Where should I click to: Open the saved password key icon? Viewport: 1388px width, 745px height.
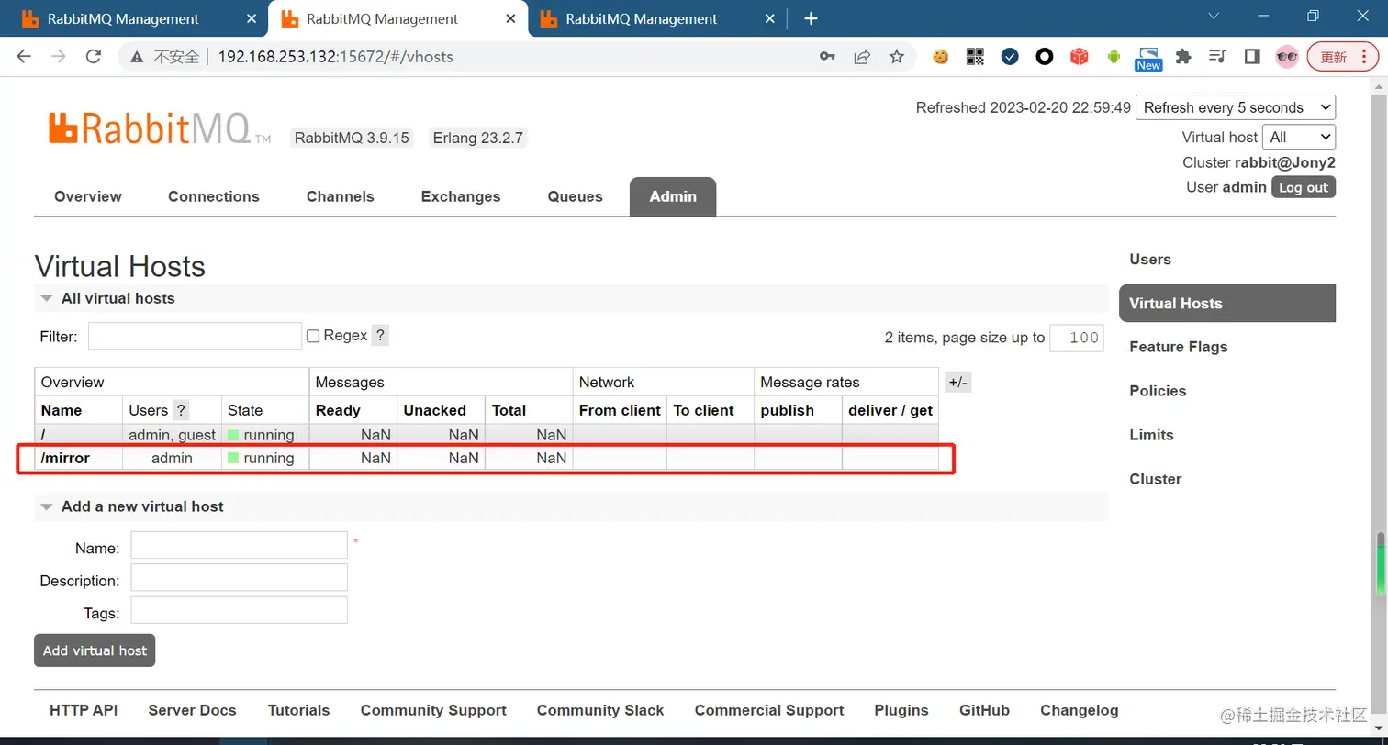(827, 57)
